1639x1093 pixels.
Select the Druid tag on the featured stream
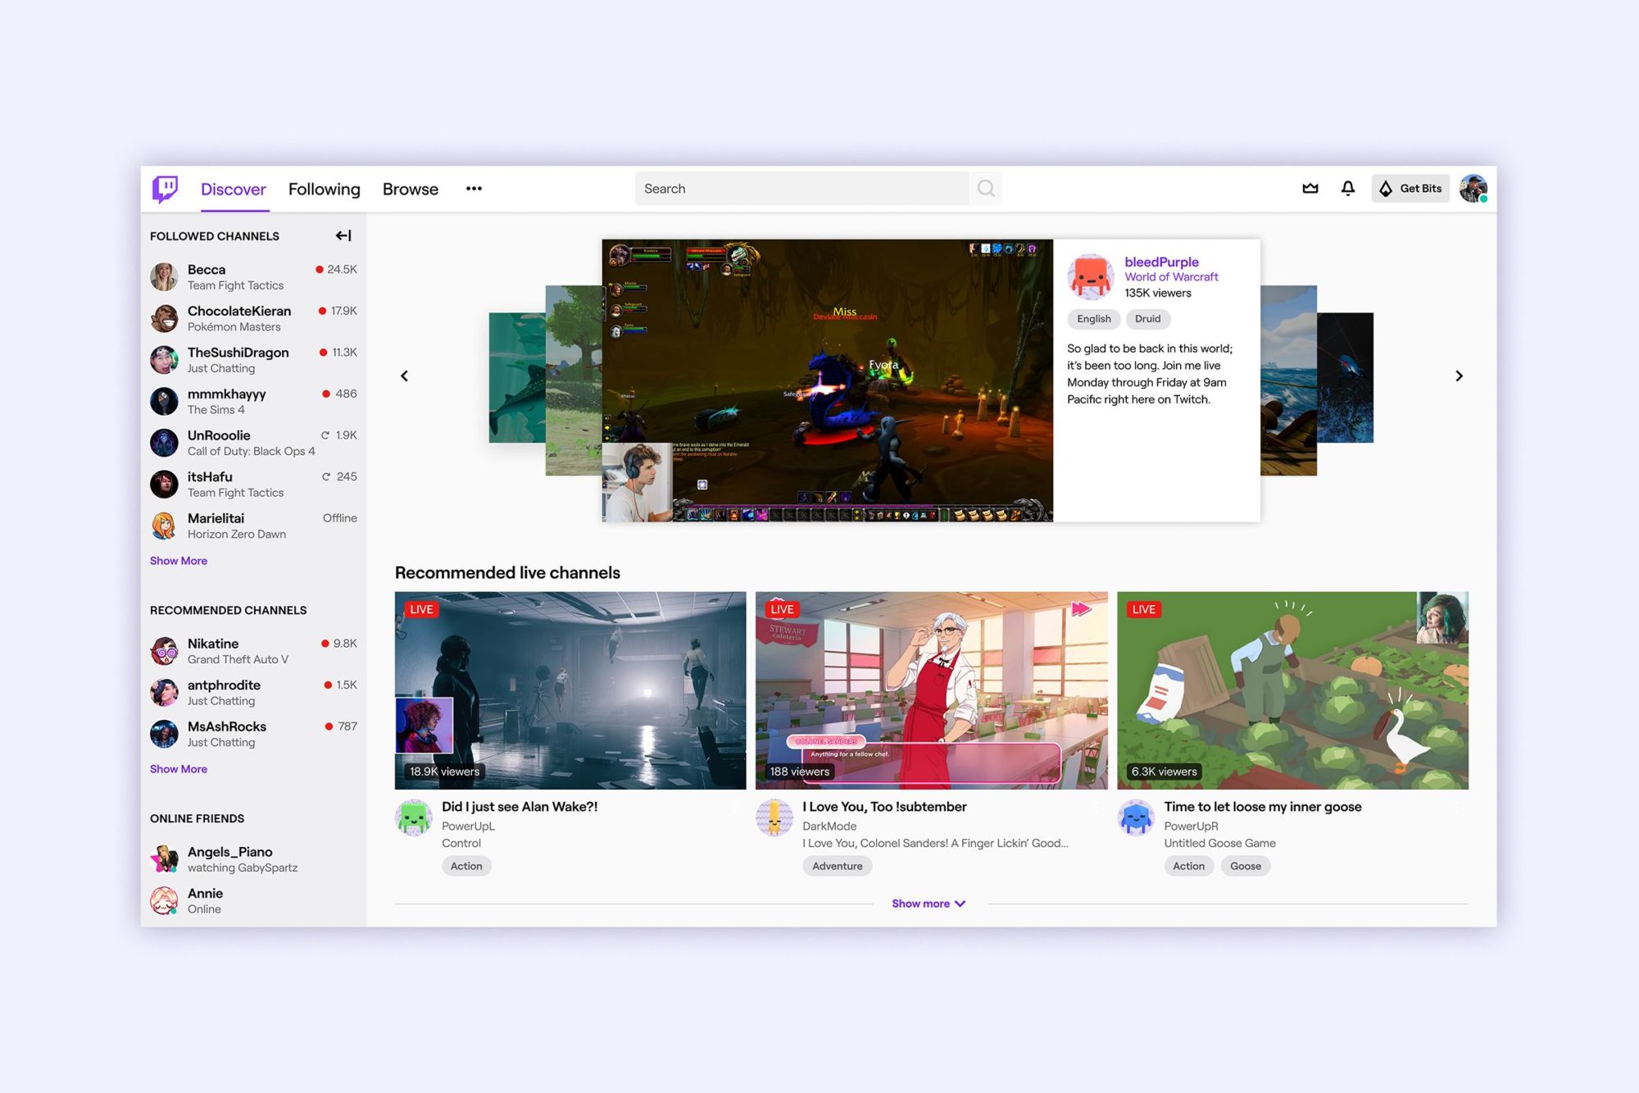pos(1147,319)
